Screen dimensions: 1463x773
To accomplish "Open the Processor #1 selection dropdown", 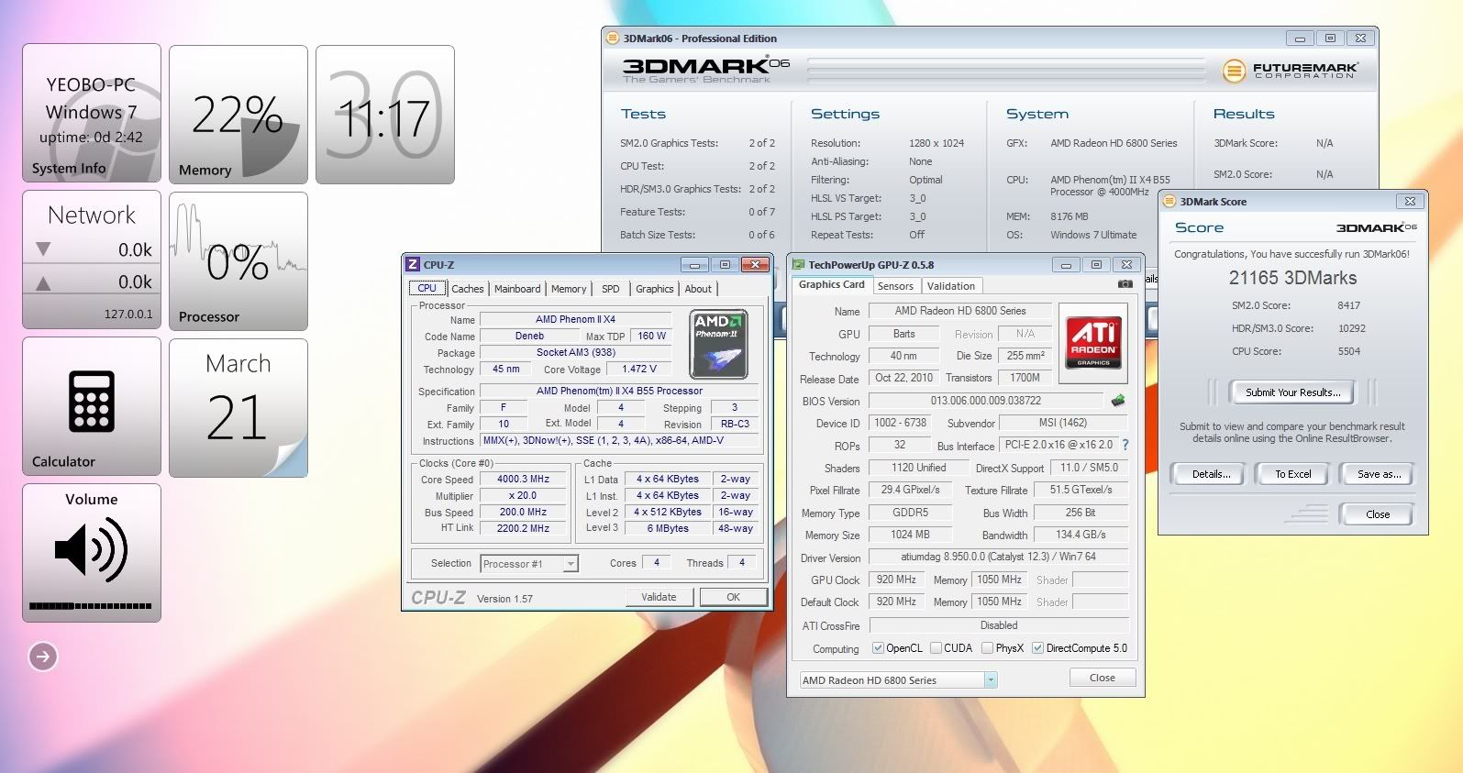I will pyautogui.click(x=529, y=564).
